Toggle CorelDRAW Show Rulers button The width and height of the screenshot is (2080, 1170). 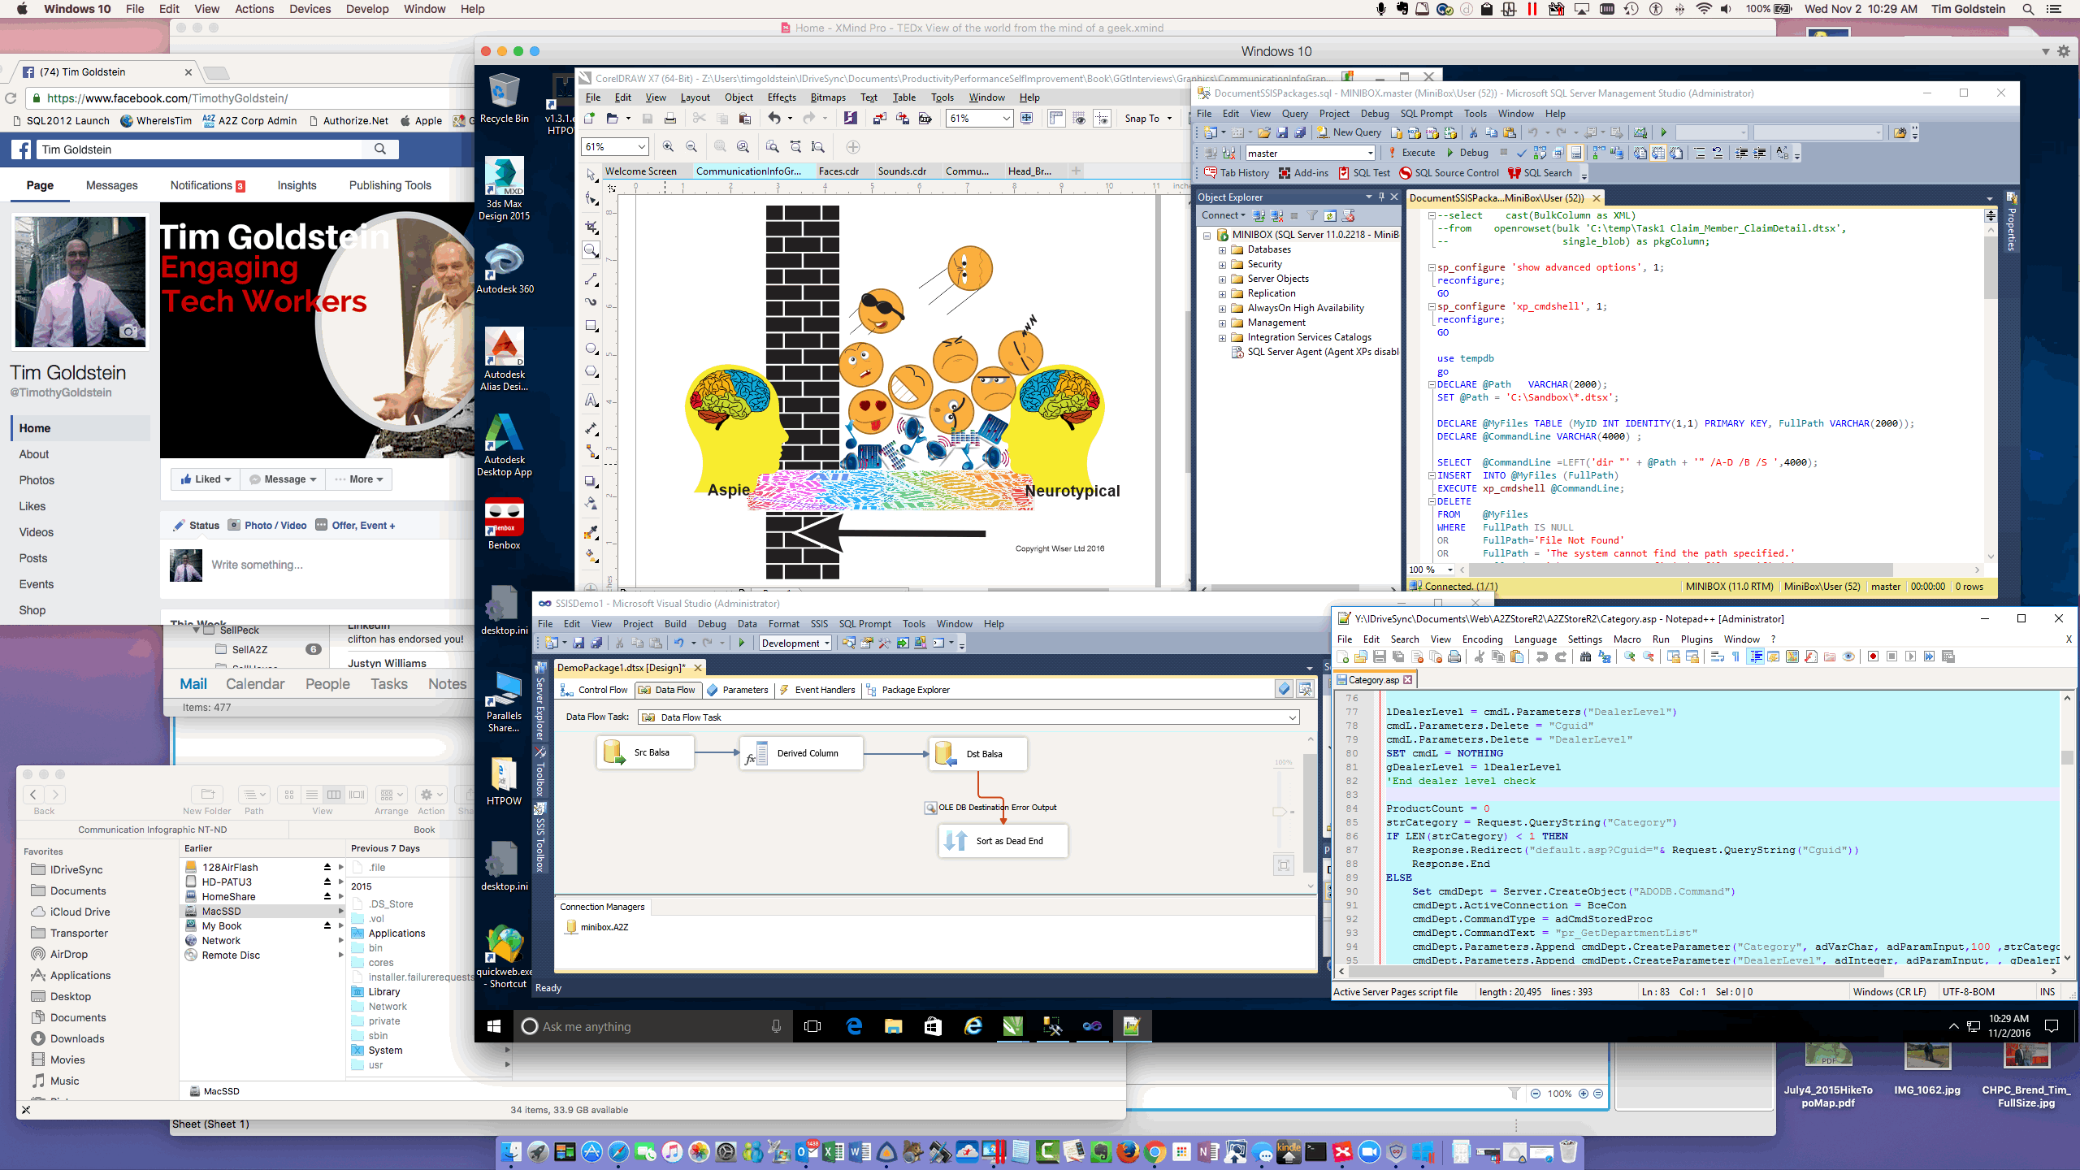pos(1056,119)
